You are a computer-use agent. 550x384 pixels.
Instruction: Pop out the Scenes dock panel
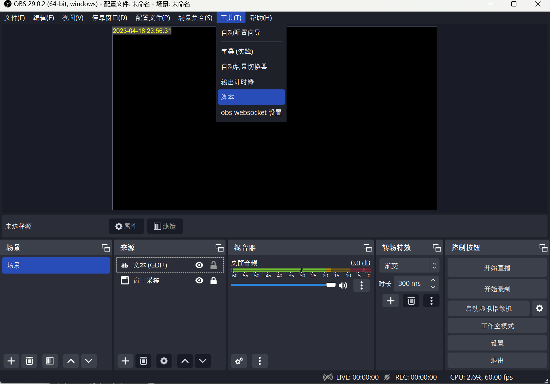(106, 248)
